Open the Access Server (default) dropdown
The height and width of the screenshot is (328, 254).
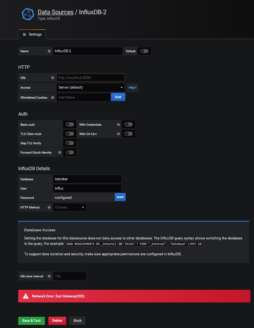tap(91, 87)
